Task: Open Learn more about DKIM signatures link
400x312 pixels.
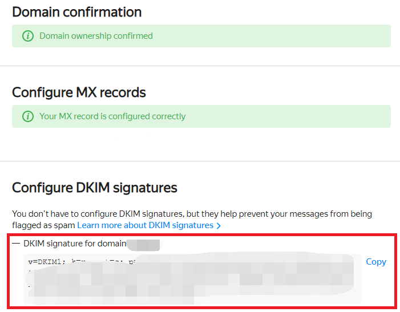Action: [x=145, y=225]
